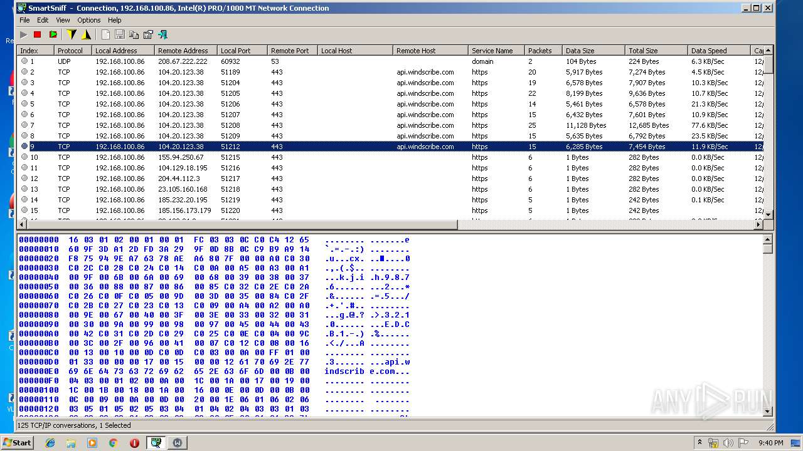803x451 pixels.
Task: Sort by the Service Name column header
Action: pyautogui.click(x=496, y=51)
